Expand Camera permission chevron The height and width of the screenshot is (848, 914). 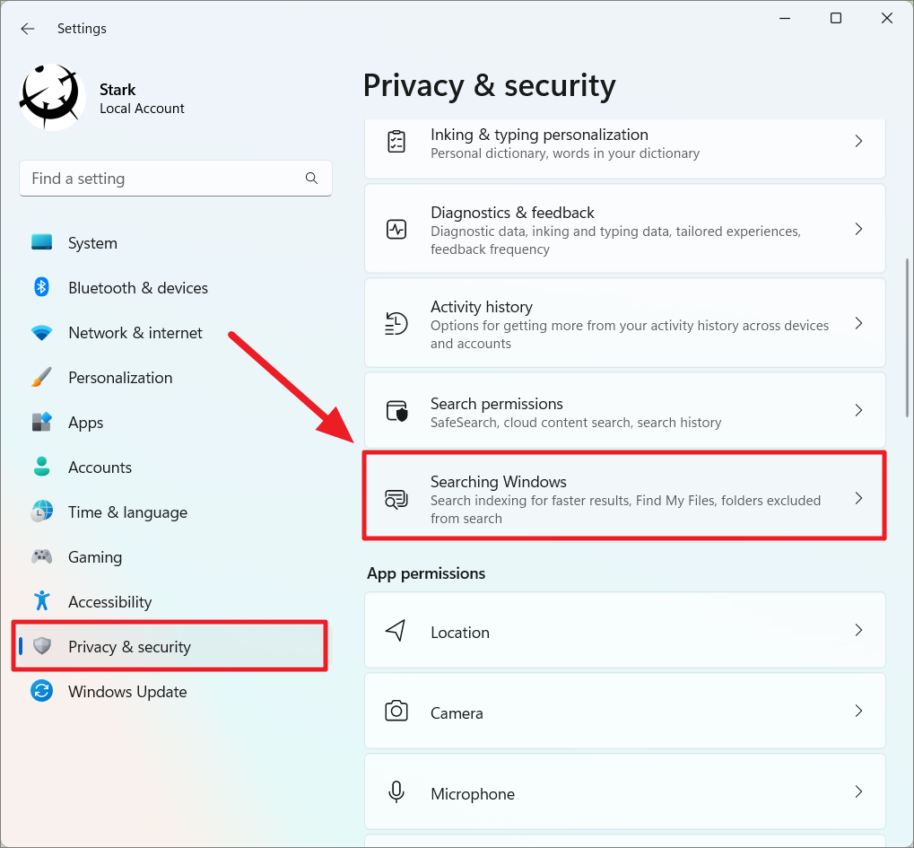coord(858,711)
